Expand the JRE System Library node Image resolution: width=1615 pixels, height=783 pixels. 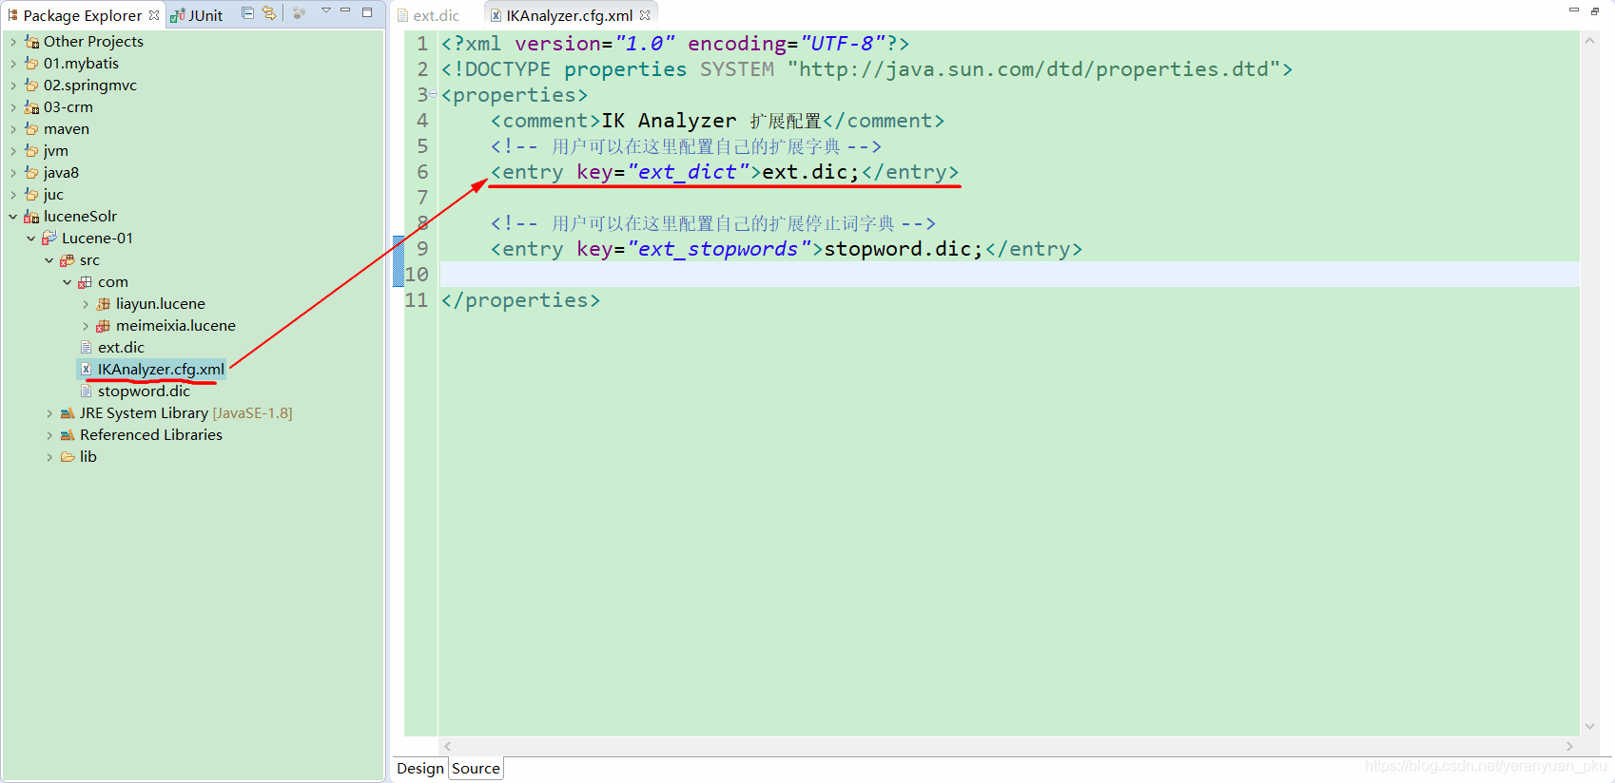point(49,413)
